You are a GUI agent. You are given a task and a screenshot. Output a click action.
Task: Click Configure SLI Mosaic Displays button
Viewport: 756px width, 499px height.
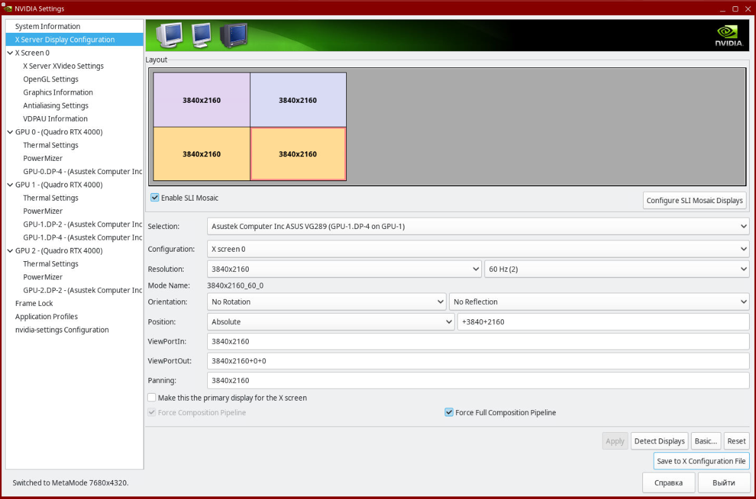click(x=694, y=201)
